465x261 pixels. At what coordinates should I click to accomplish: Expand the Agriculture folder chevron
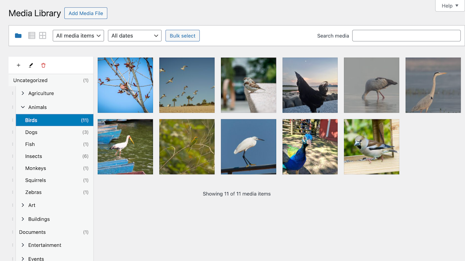(23, 93)
